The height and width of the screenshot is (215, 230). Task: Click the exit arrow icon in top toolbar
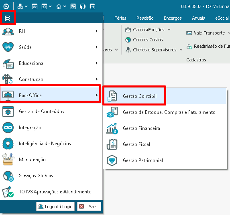click(93, 6)
